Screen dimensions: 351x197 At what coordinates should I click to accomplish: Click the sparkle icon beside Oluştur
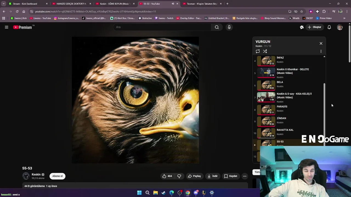tap(302, 27)
